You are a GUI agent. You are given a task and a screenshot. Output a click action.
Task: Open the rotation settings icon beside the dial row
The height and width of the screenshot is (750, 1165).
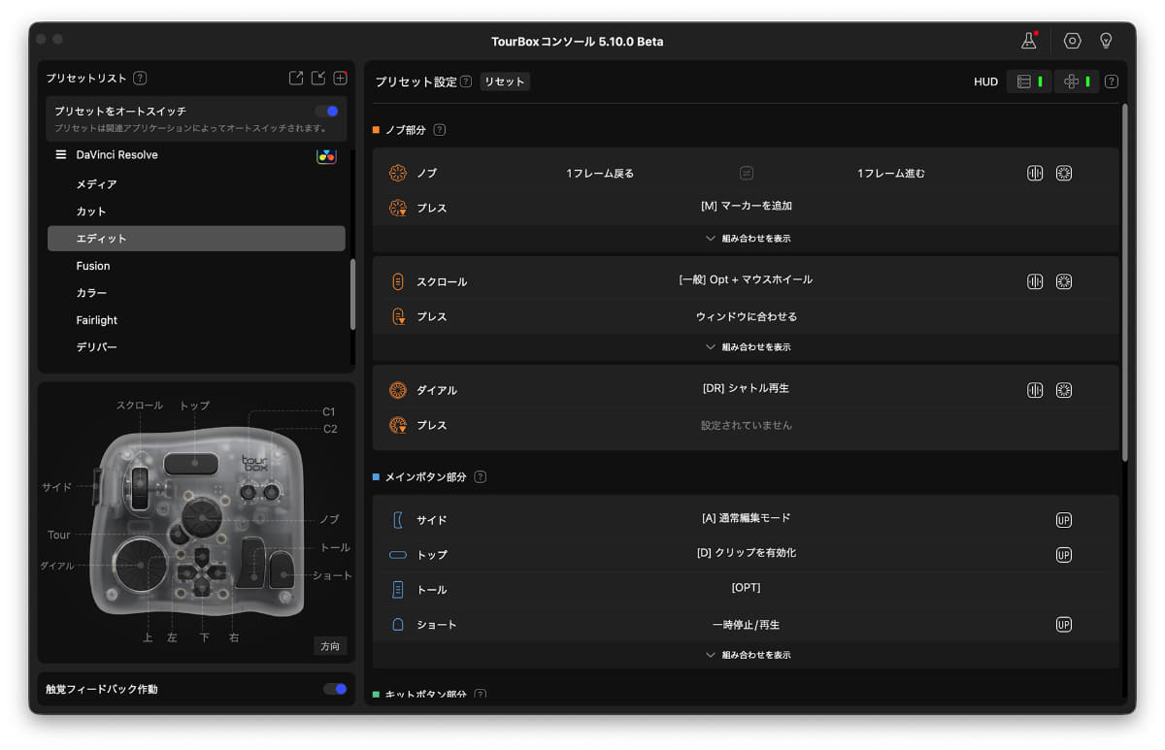[1064, 389]
